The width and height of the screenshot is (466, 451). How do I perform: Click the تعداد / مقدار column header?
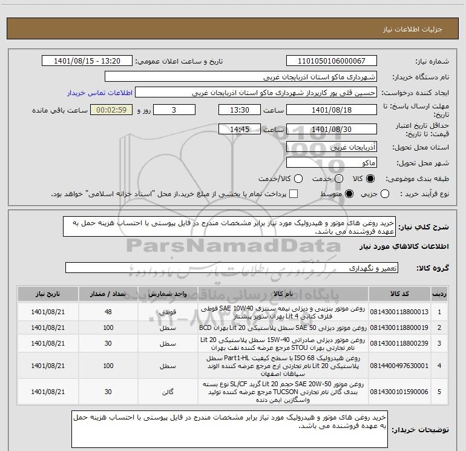[108, 294]
